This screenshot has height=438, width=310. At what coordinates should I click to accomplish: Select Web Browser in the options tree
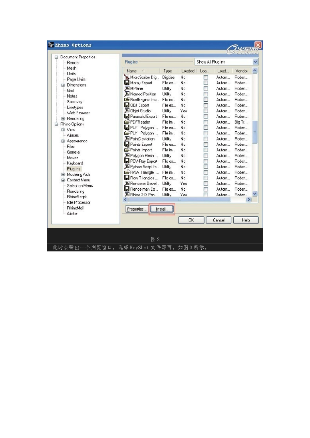pyautogui.click(x=78, y=113)
